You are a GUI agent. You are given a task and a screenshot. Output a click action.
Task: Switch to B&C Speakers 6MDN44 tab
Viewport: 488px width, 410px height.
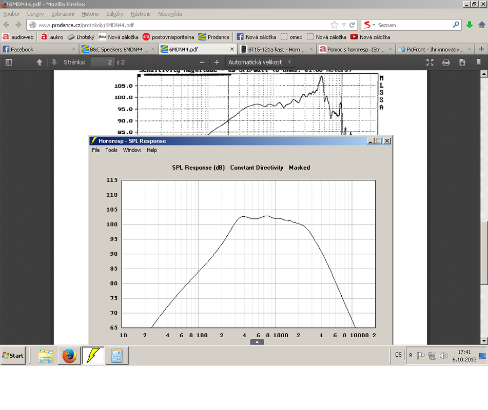point(118,49)
